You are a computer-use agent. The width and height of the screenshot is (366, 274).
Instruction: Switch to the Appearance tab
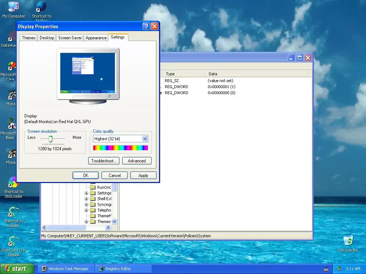(96, 38)
